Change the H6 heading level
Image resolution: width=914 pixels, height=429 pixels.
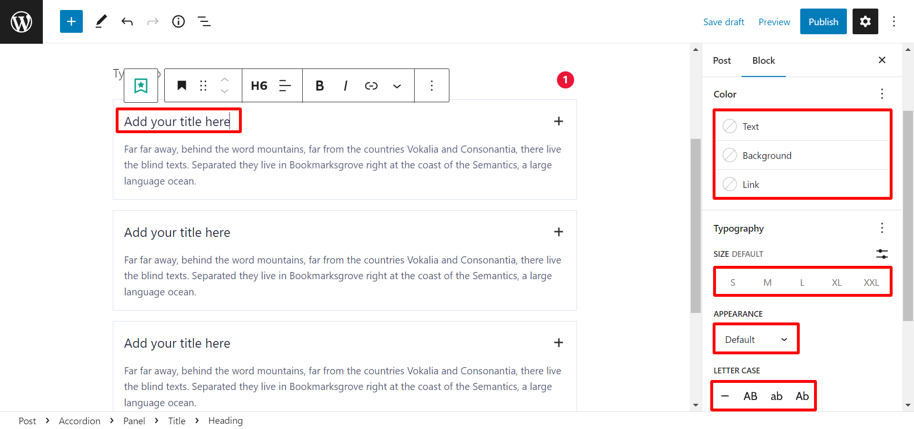259,86
